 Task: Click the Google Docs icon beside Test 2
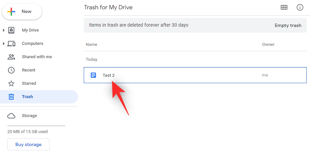(x=93, y=76)
